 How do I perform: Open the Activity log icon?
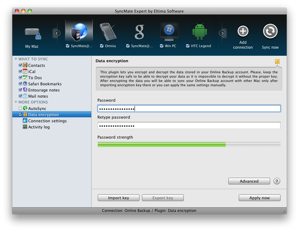25,127
